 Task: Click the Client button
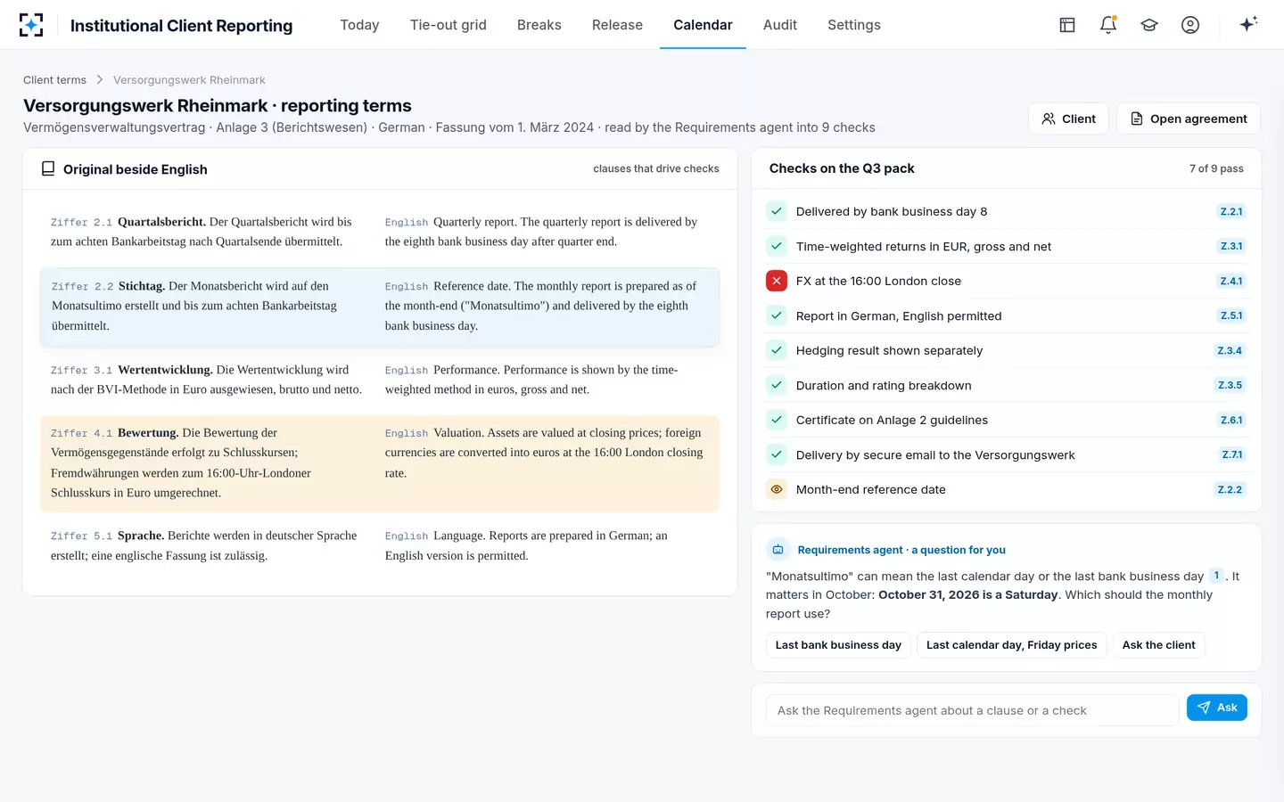[x=1068, y=119]
